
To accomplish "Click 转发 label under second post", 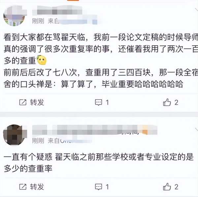I will point(37,187).
